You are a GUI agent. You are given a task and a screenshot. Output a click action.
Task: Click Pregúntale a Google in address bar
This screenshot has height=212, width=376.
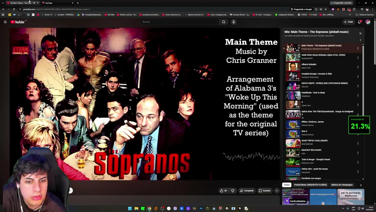point(301,9)
